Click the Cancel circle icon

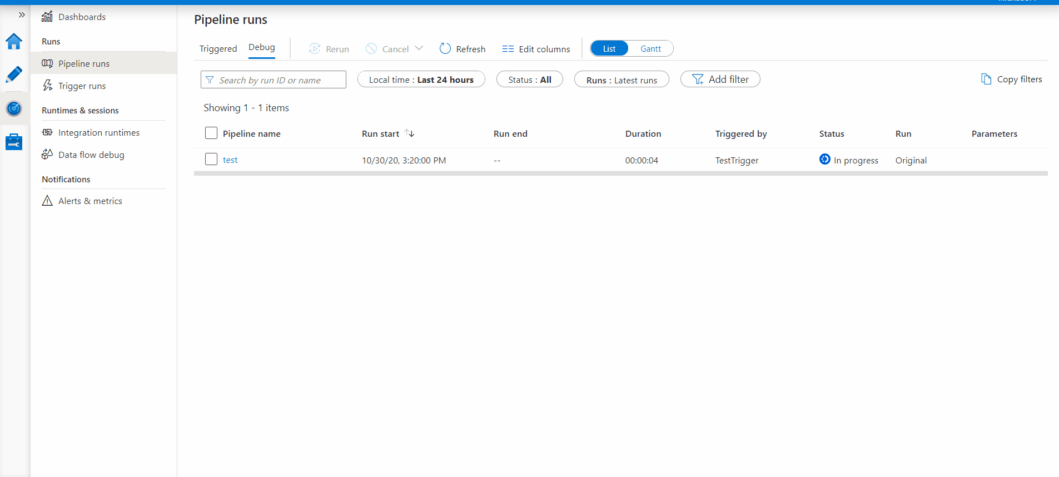pos(371,49)
